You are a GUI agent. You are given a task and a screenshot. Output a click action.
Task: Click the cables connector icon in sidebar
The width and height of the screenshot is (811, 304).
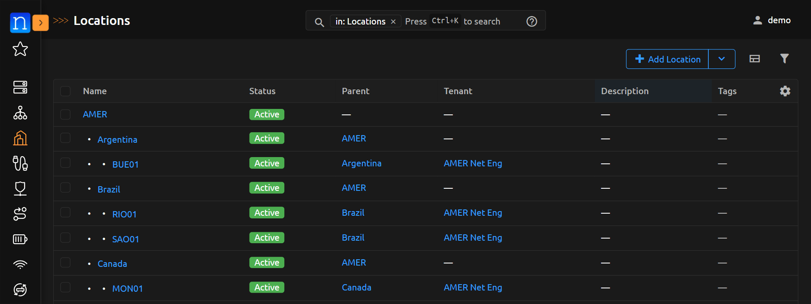pyautogui.click(x=20, y=163)
